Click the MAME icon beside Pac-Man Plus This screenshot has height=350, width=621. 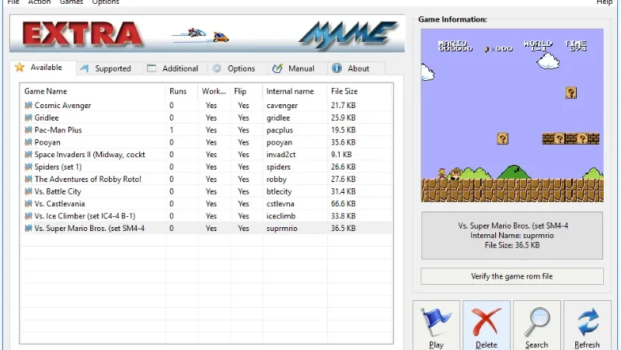click(x=28, y=130)
